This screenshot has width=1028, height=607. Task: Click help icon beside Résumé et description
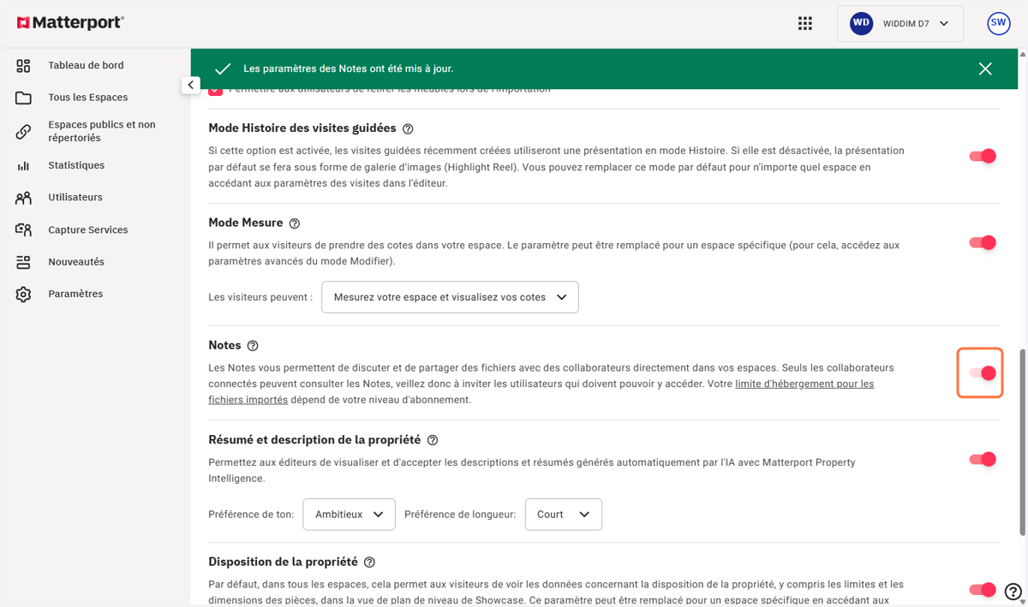click(433, 440)
